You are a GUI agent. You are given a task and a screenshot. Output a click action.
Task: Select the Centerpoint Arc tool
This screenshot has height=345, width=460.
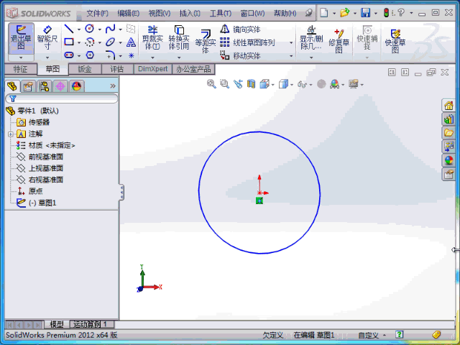pyautogui.click(x=89, y=42)
